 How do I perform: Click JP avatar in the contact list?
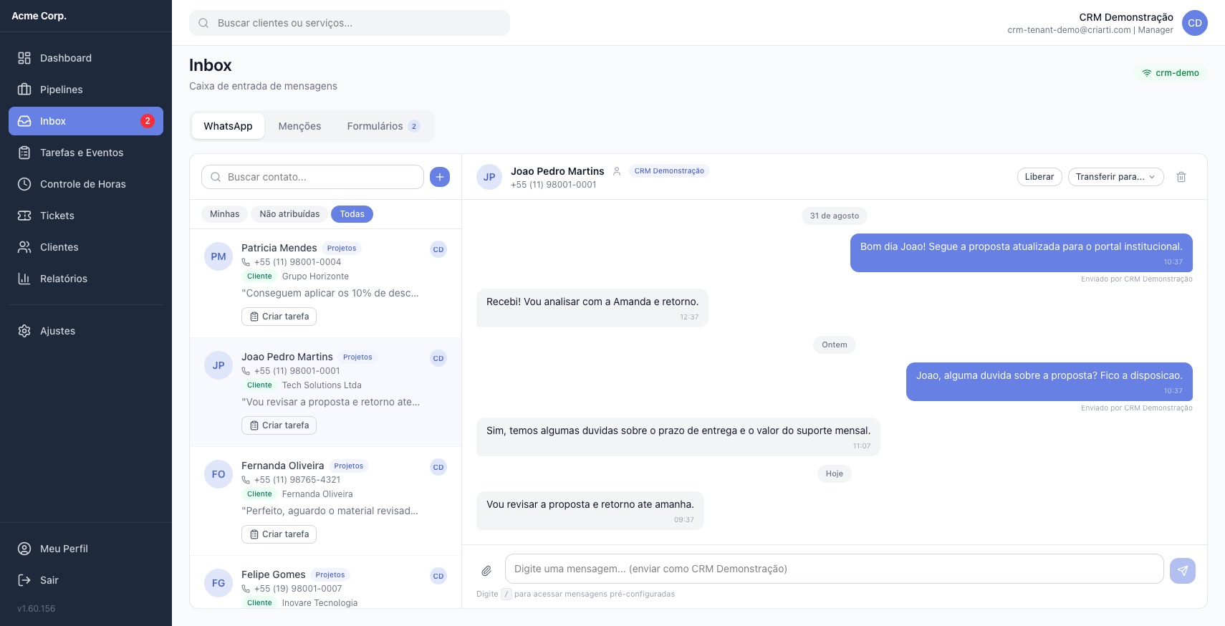tap(218, 365)
